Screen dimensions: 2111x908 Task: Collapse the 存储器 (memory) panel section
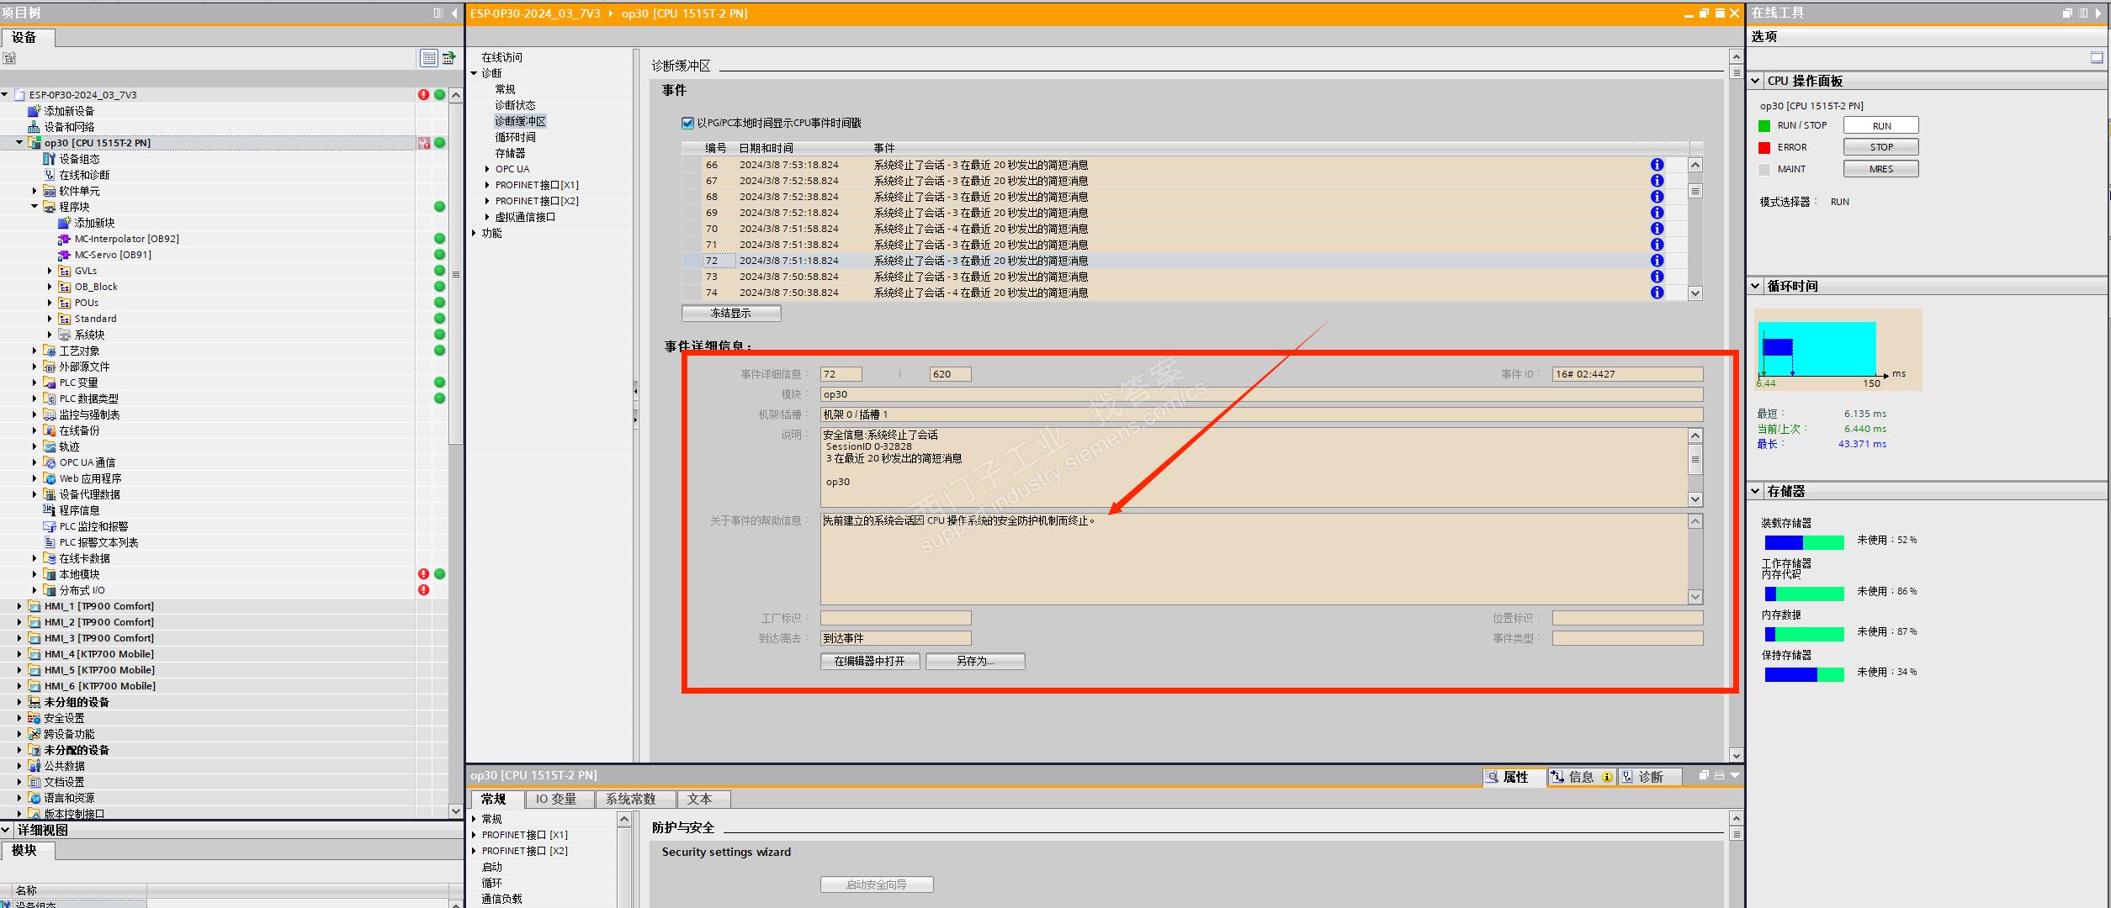[x=1756, y=491]
